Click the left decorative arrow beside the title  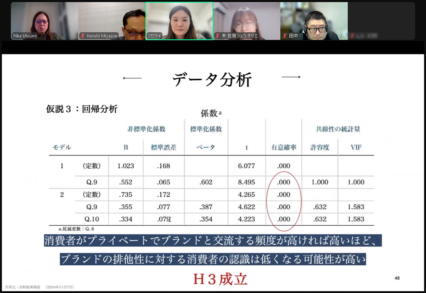(x=132, y=78)
